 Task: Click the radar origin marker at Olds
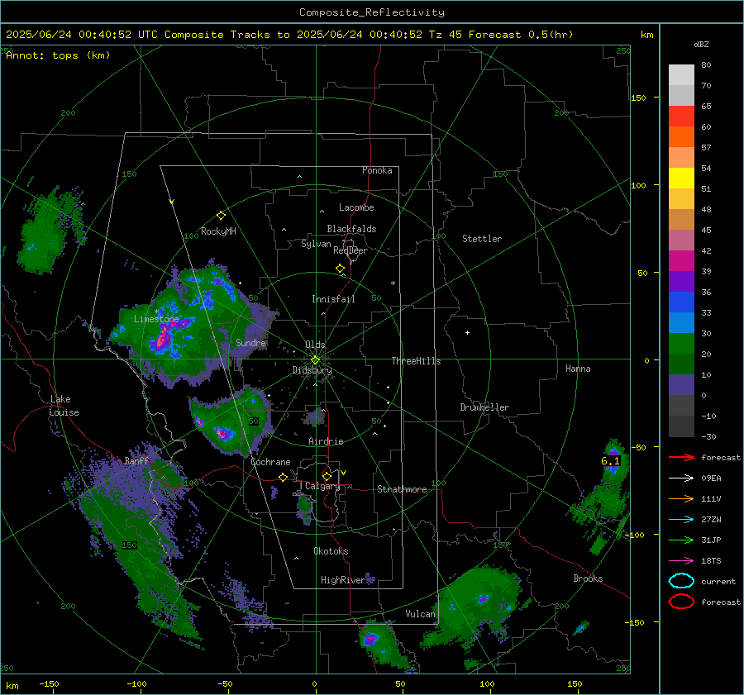coord(315,360)
